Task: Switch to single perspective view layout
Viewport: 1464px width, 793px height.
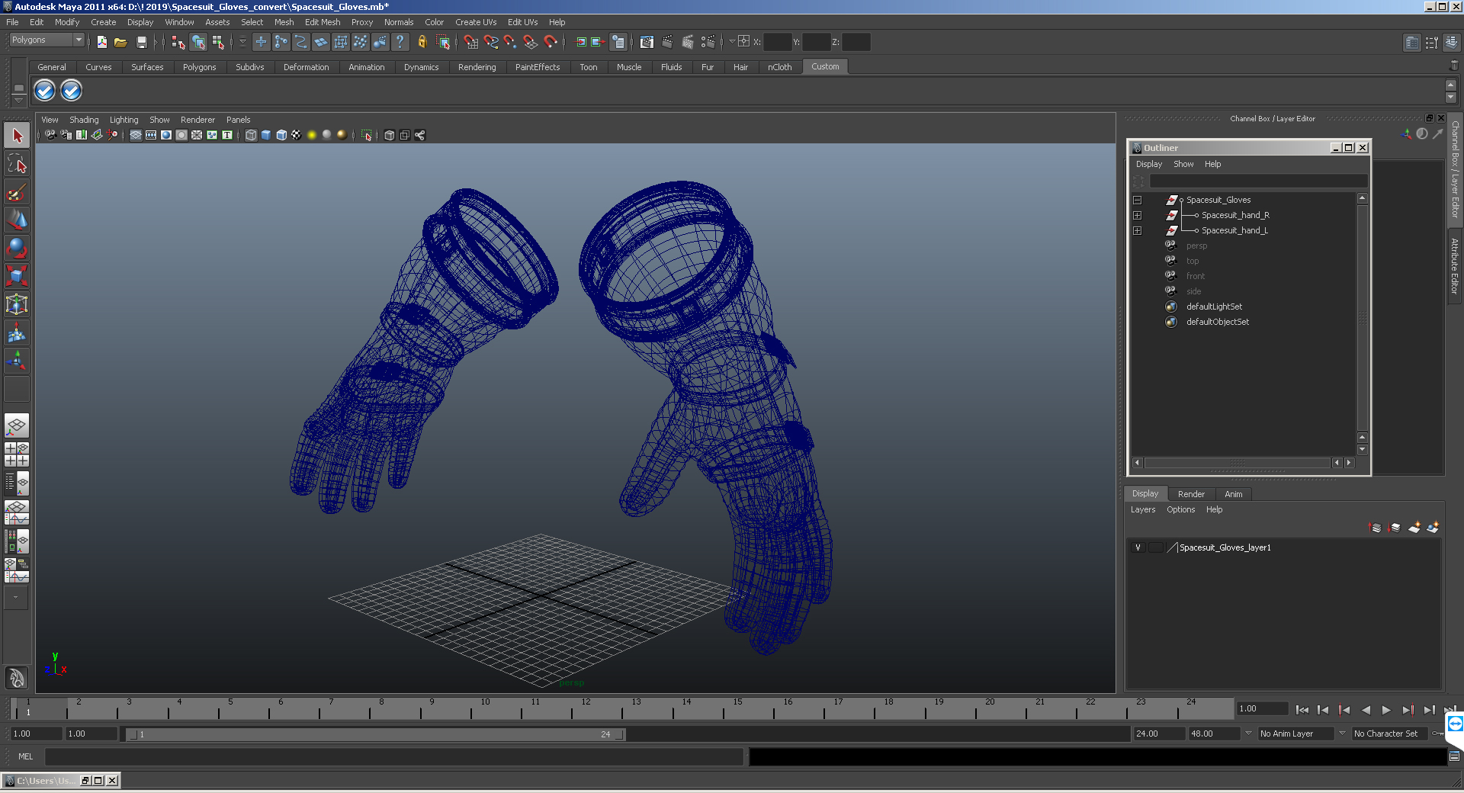Action: click(17, 425)
